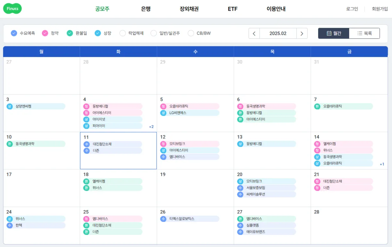Open 동방메디컬 환불 entry on the 6th
The height and width of the screenshot is (247, 392).
pos(267,113)
